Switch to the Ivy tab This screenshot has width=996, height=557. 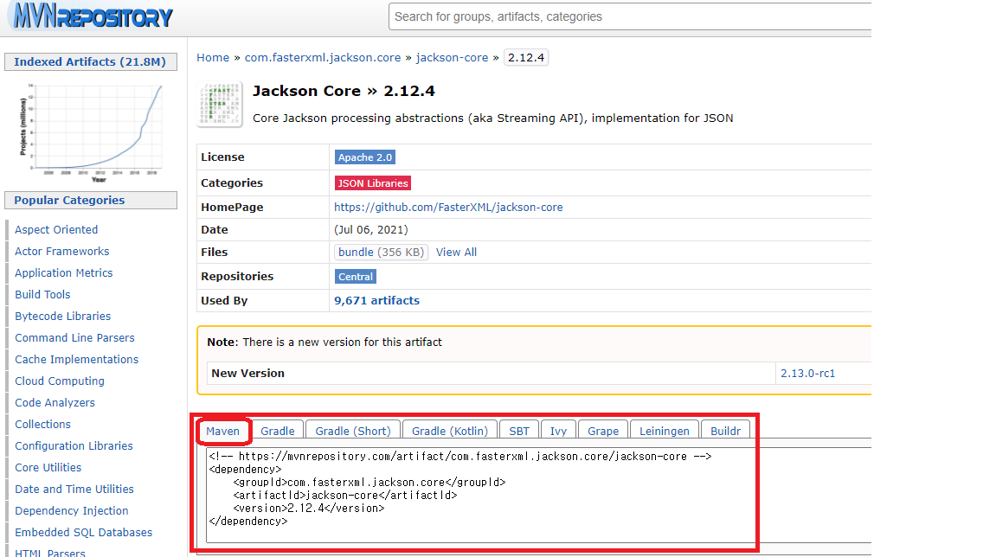coord(558,432)
